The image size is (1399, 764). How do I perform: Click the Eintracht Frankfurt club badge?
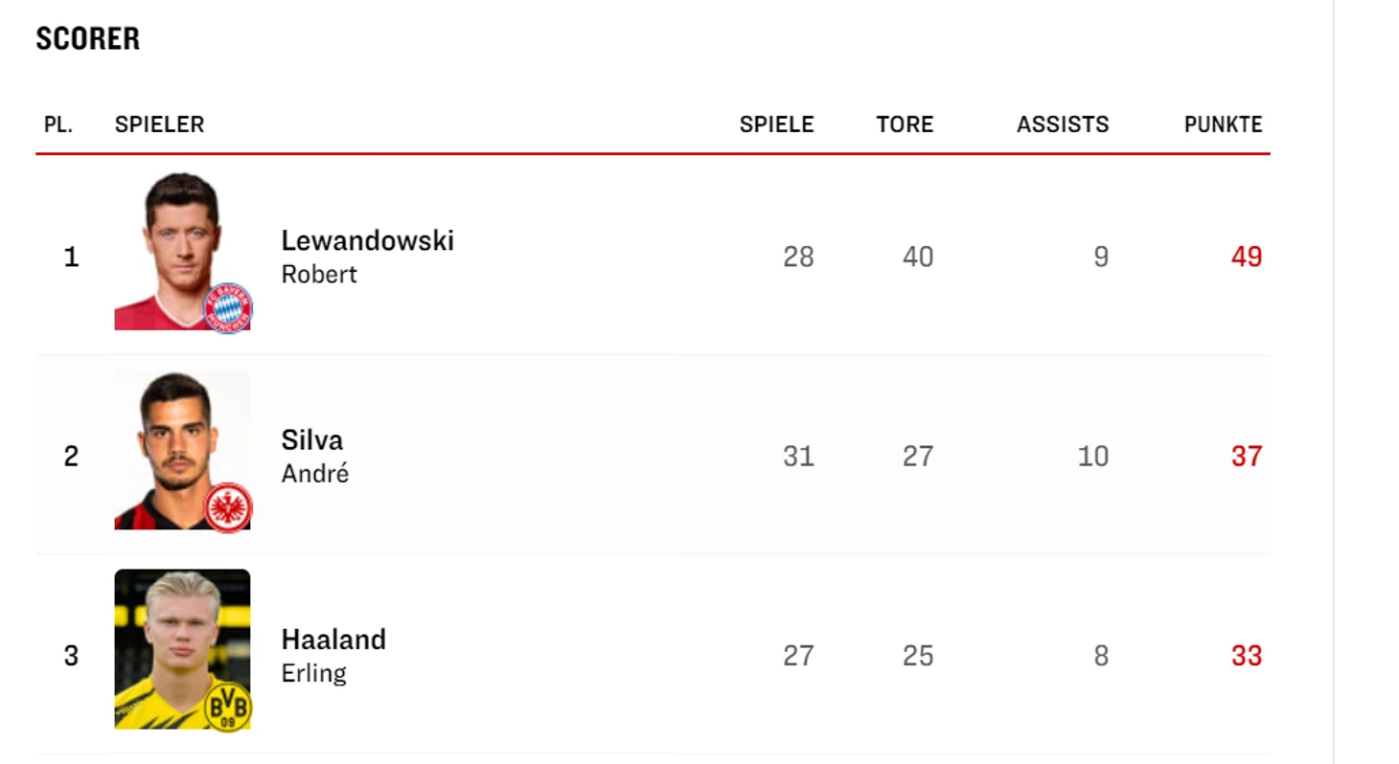click(x=228, y=507)
